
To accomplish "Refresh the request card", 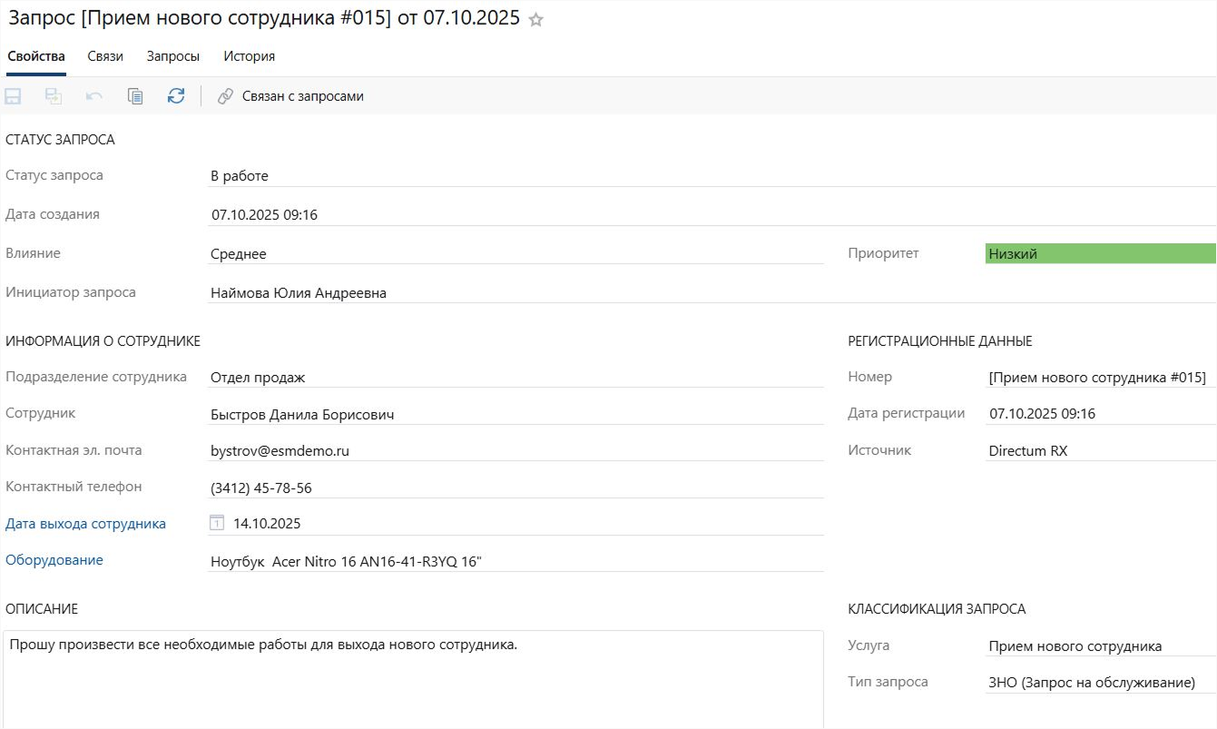I will [x=176, y=96].
